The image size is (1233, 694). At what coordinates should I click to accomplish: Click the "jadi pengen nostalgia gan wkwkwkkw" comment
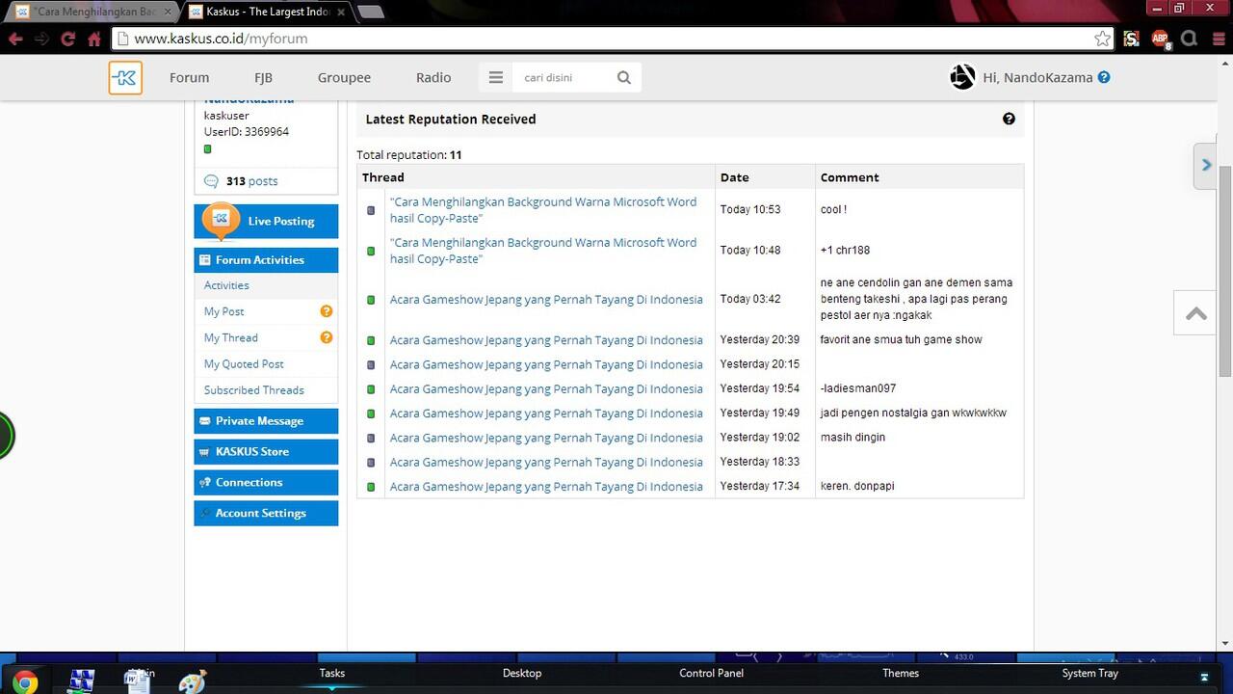tap(913, 413)
